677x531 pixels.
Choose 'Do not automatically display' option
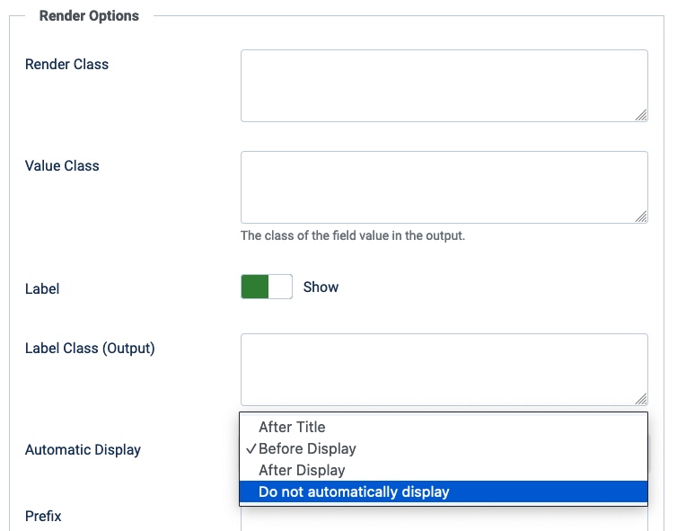pos(444,491)
